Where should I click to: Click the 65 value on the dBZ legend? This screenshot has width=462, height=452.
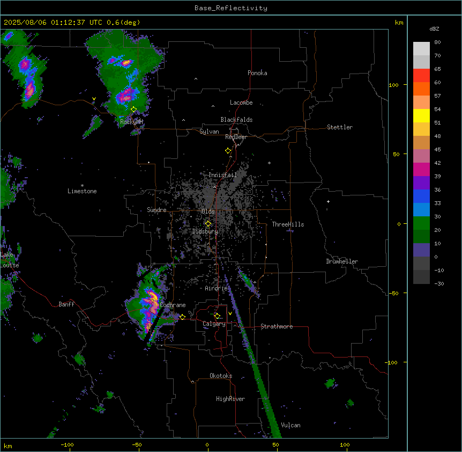(437, 69)
